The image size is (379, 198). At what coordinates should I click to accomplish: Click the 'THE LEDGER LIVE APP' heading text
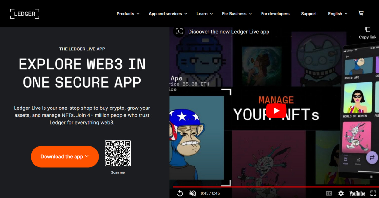(x=82, y=49)
